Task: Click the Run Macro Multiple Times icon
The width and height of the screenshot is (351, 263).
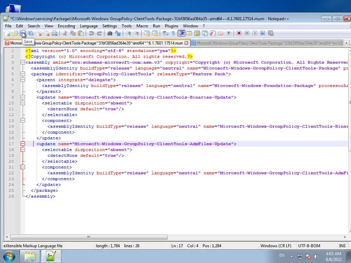Action: coord(263,33)
